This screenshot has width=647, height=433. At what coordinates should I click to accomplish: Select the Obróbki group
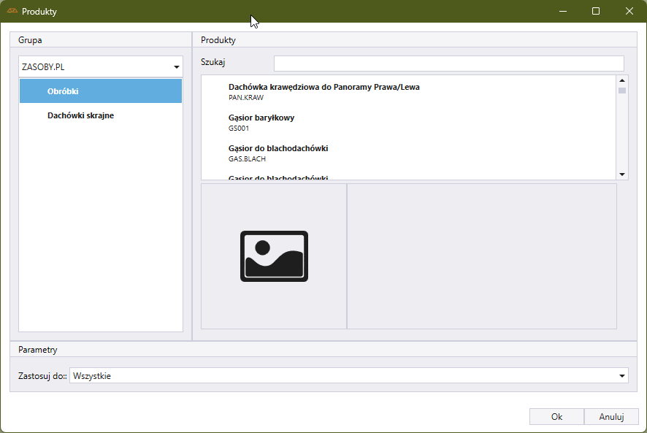click(101, 91)
